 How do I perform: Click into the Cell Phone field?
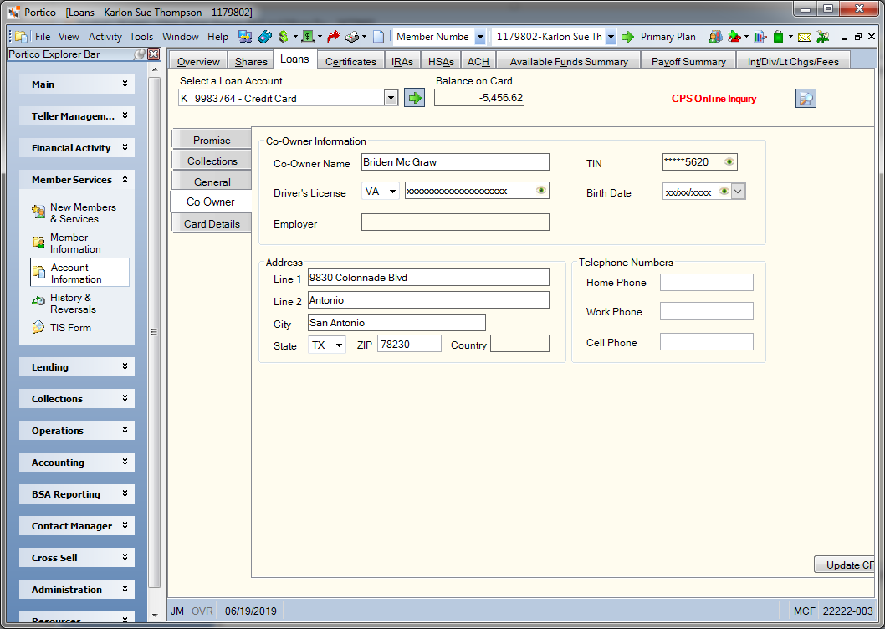pos(707,341)
